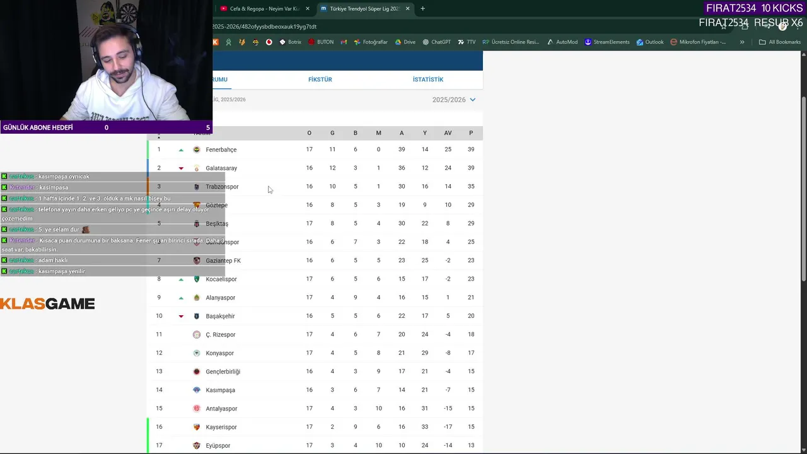The height and width of the screenshot is (454, 807).
Task: Click the Gençlerbirliği team logo
Action: 197,371
